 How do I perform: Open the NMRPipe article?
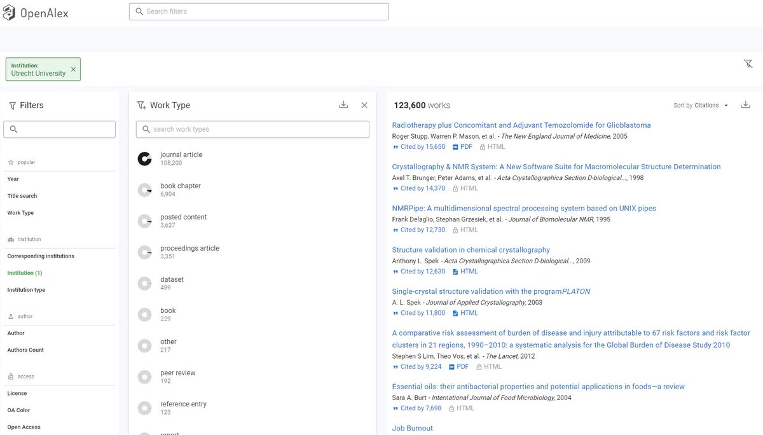[524, 209]
